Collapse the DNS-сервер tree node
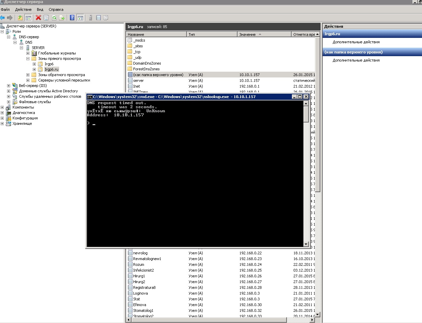This screenshot has height=323, width=422. (8, 37)
